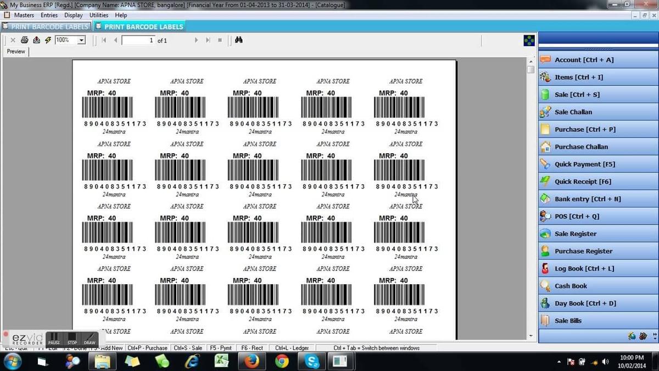
Task: Click the export report icon
Action: (36, 40)
